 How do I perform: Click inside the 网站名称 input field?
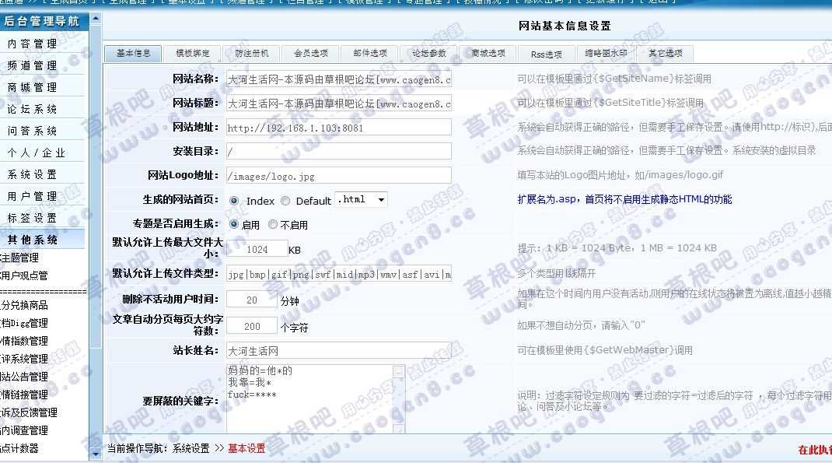(x=338, y=79)
